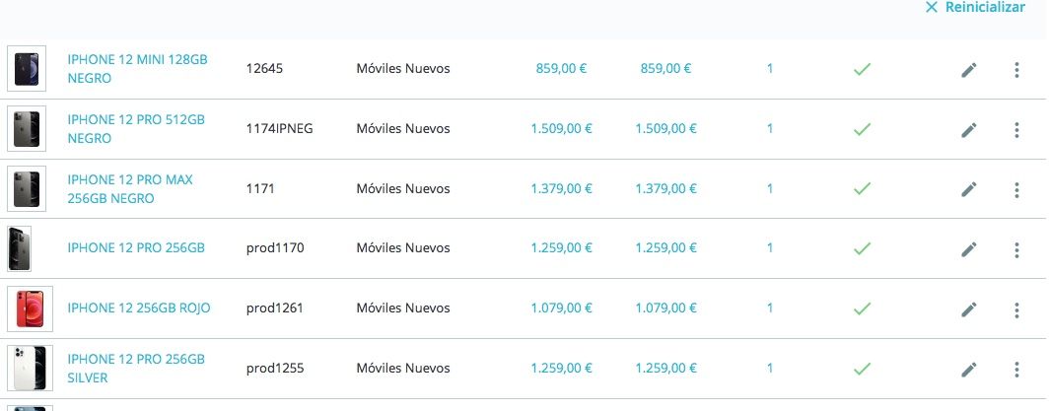The image size is (1049, 411).
Task: Expand the more-actions dots for prod1261
Action: [1016, 309]
